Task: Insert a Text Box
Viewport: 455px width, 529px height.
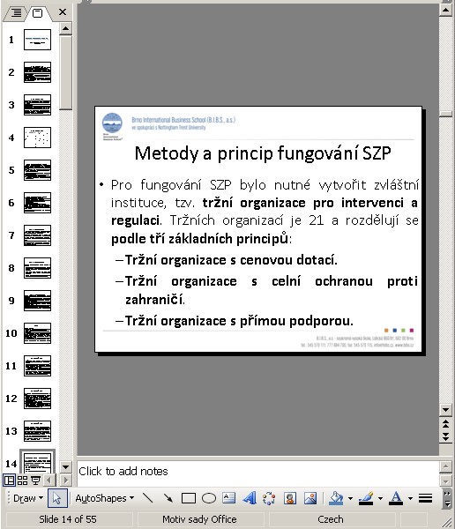Action: 229,498
